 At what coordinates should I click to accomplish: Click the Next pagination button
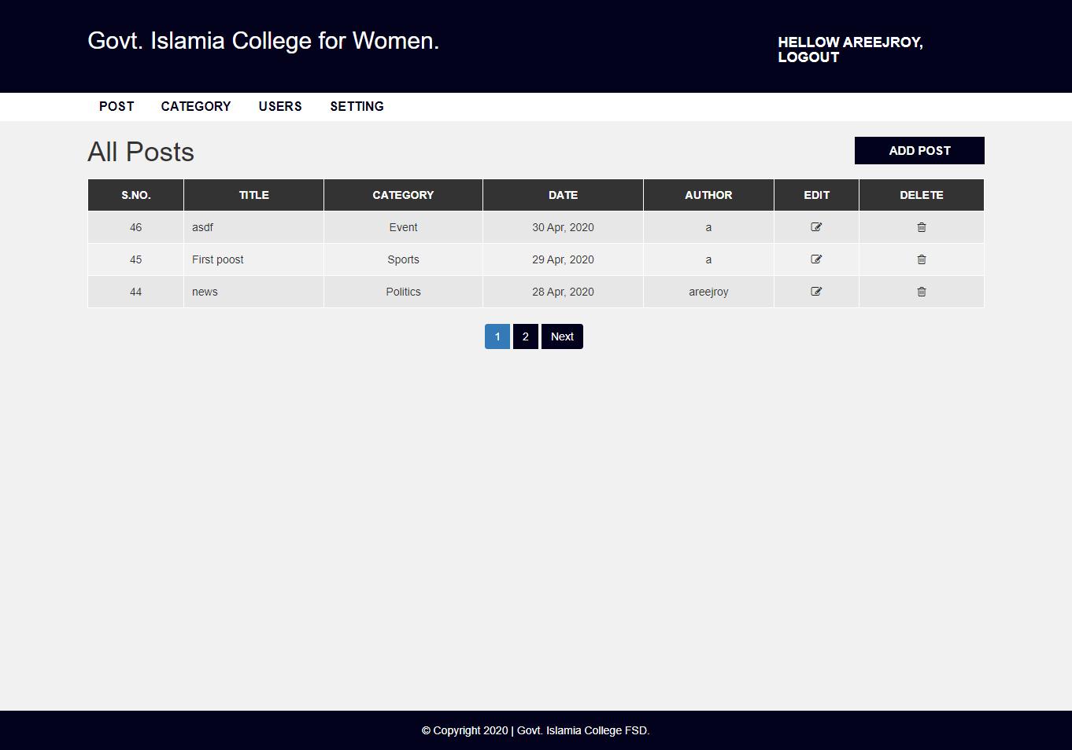pyautogui.click(x=562, y=336)
